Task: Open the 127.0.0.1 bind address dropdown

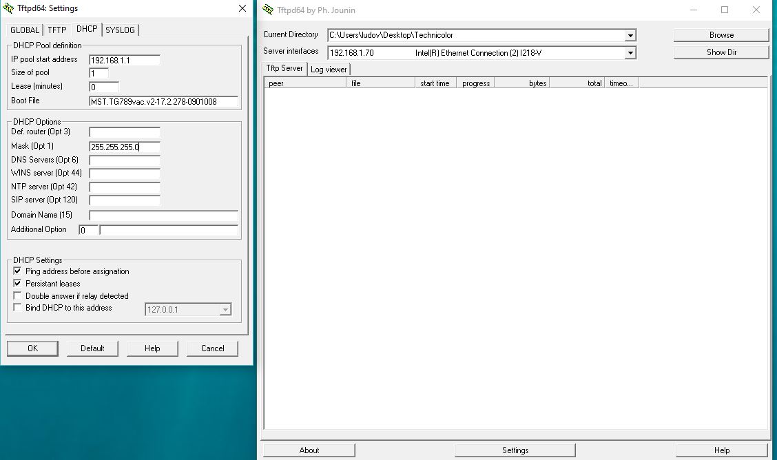Action: [x=225, y=309]
